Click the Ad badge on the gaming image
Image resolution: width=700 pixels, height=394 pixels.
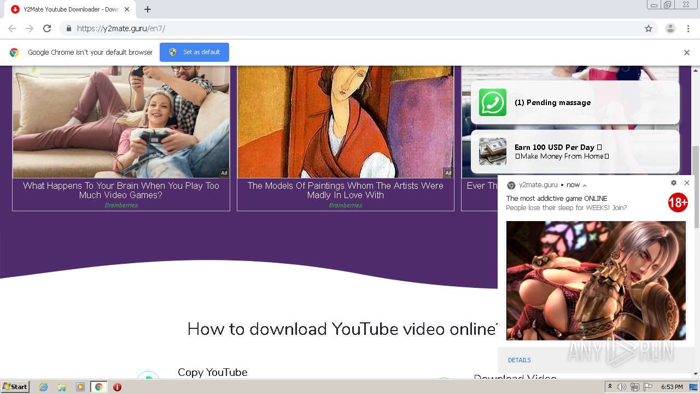coord(224,173)
